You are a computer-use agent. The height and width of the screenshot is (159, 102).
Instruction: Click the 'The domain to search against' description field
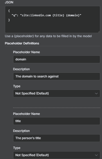pos(57,76)
